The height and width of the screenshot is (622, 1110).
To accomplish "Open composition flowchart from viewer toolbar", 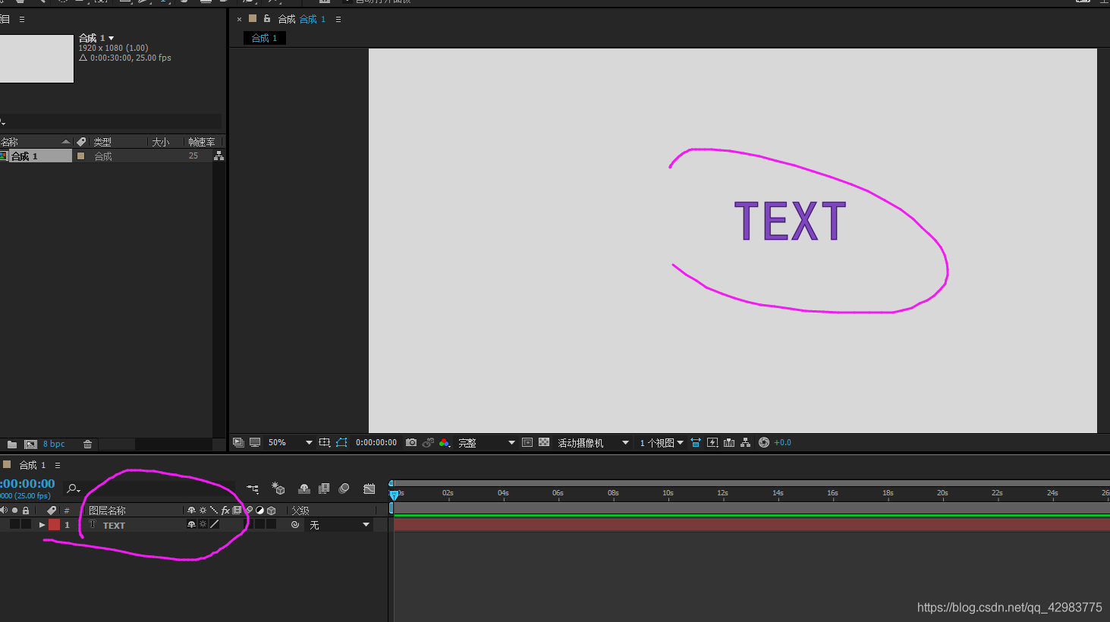I will (746, 442).
